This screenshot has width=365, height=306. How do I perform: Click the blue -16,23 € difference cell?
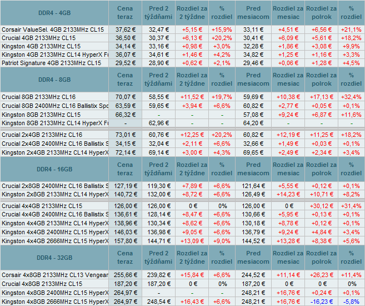(x=322, y=302)
